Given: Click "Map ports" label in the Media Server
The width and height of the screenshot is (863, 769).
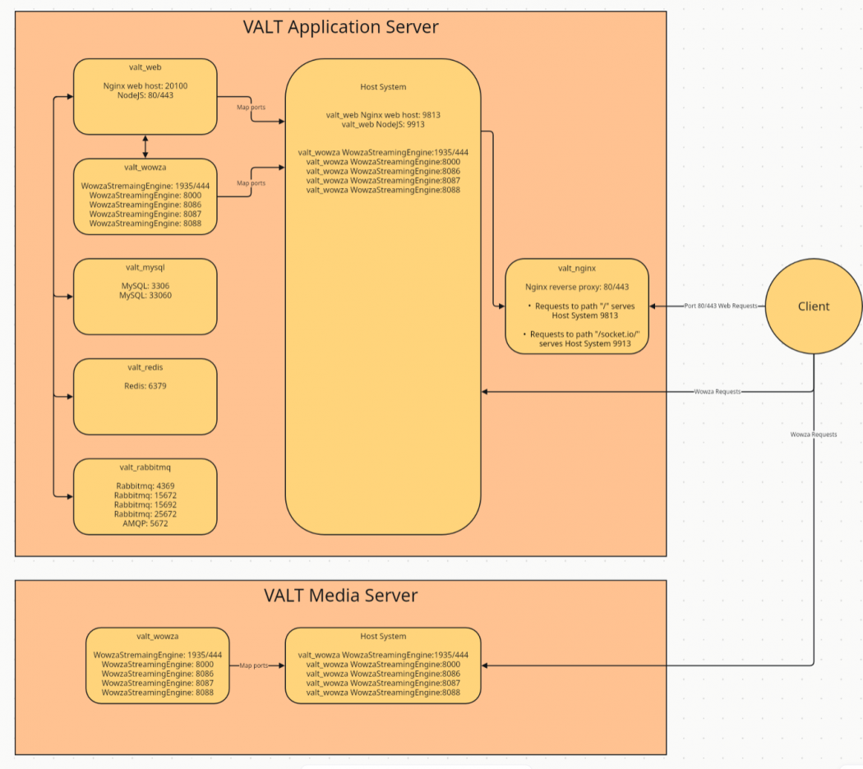Looking at the screenshot, I should click(254, 665).
